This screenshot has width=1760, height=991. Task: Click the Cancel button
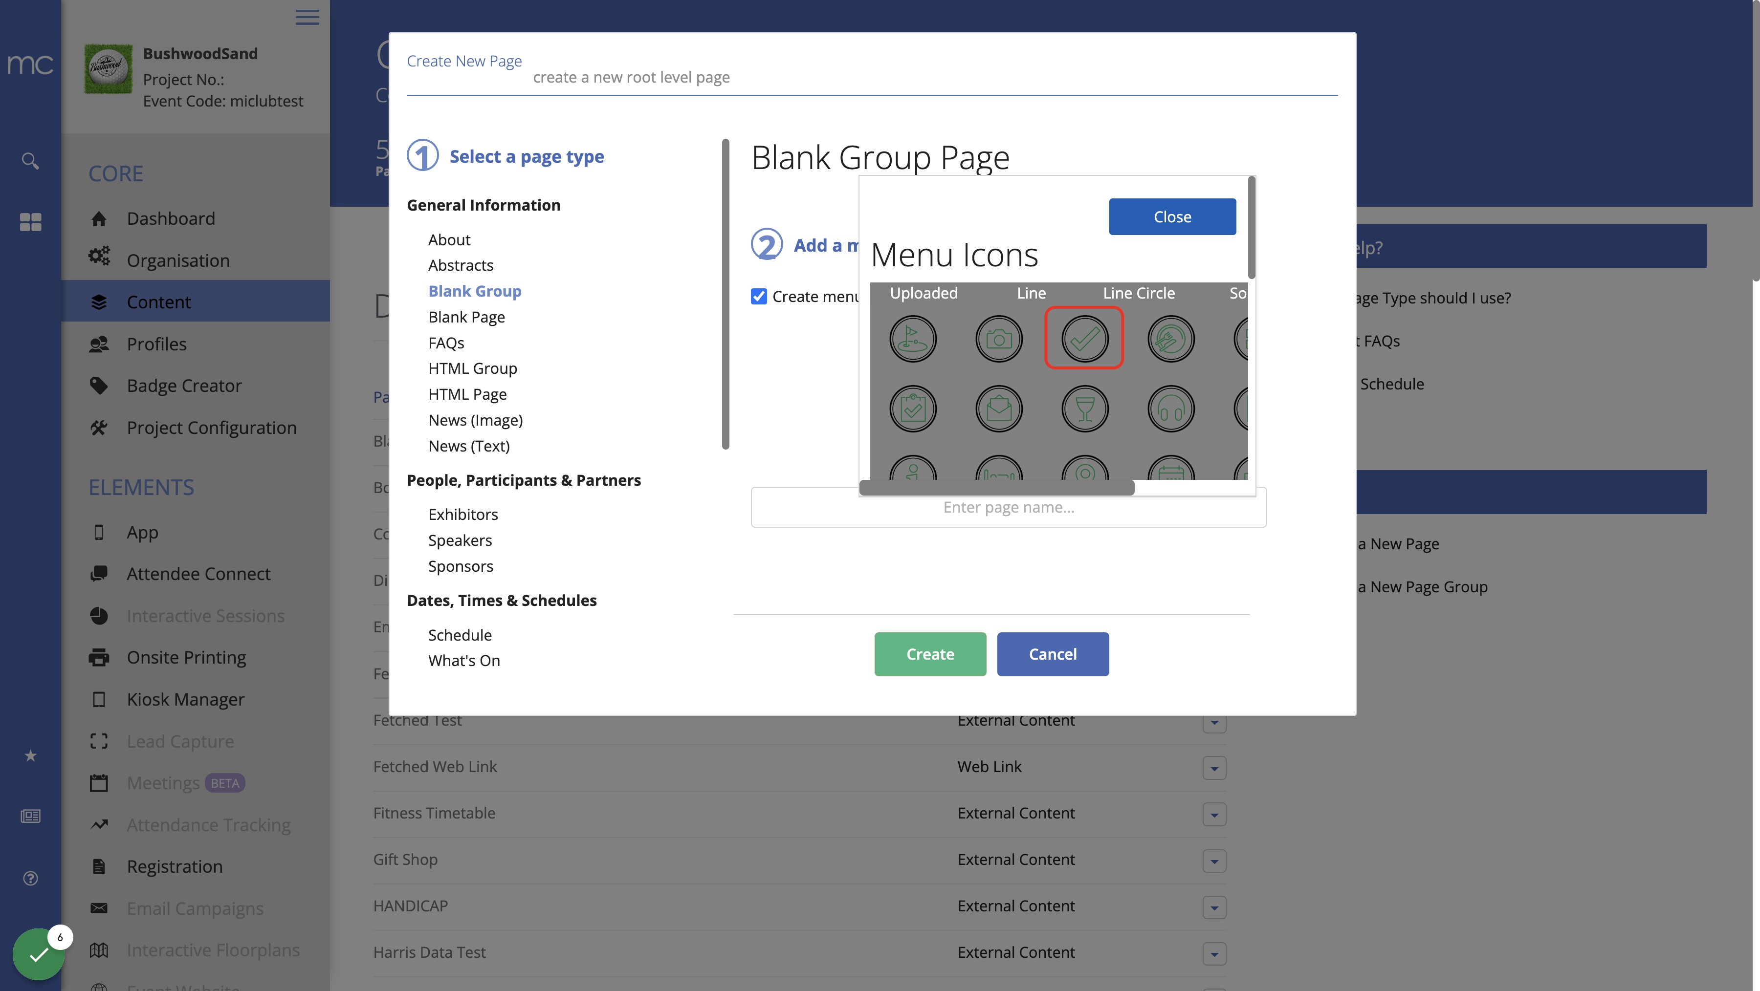(1052, 654)
